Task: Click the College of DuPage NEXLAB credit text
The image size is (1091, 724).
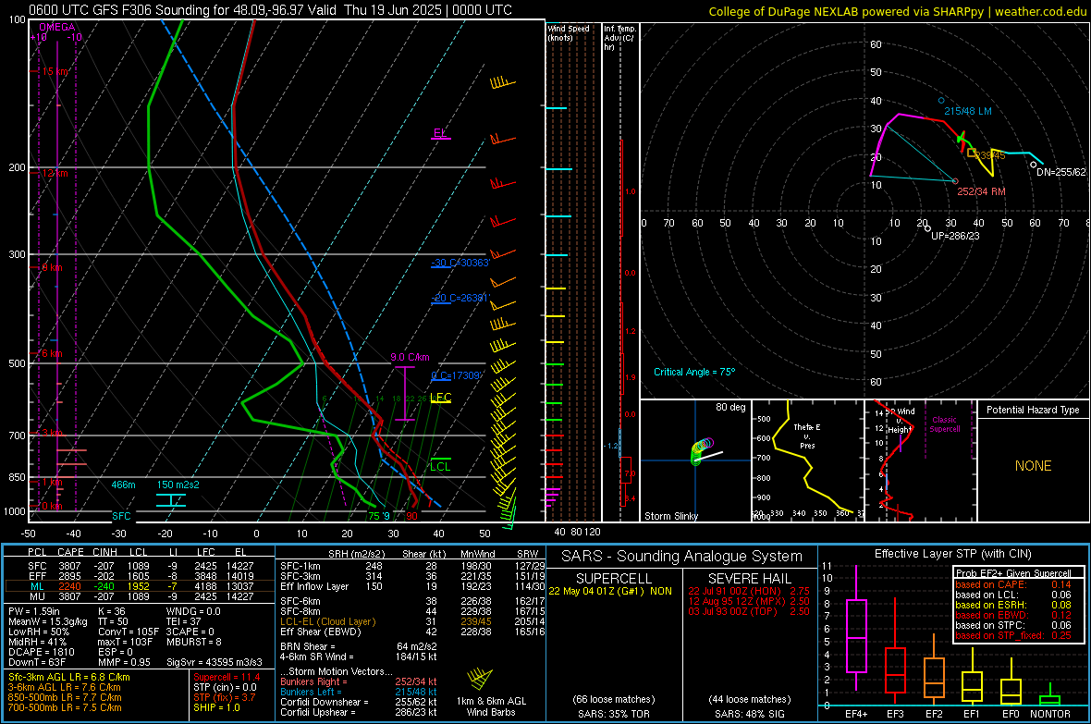Action: tap(898, 11)
